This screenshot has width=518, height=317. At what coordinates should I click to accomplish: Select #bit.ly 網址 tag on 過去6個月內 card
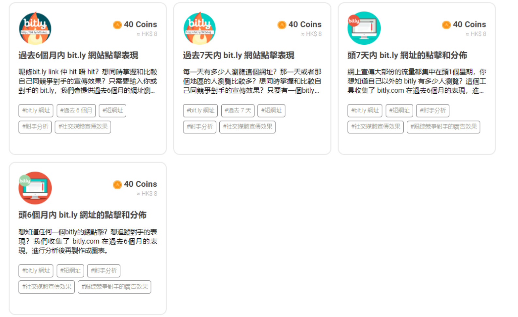(36, 111)
